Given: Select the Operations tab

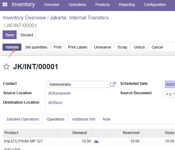Looking at the screenshot, I should (56, 119).
